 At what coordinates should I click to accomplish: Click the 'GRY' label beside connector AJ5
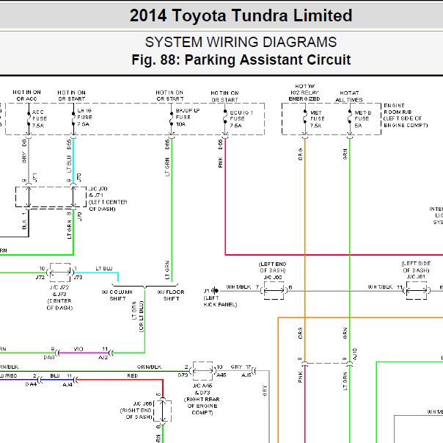tap(236, 367)
